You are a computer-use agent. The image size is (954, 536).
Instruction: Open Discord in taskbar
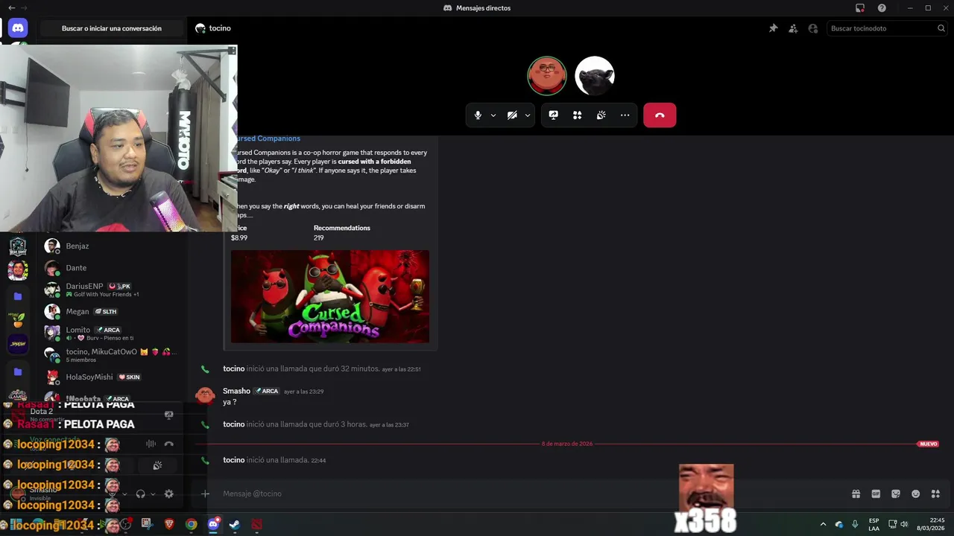pos(213,524)
